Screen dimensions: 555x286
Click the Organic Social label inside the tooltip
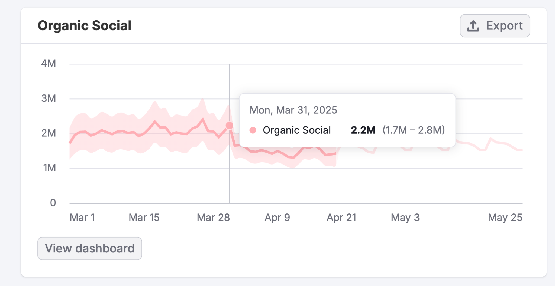click(x=297, y=130)
